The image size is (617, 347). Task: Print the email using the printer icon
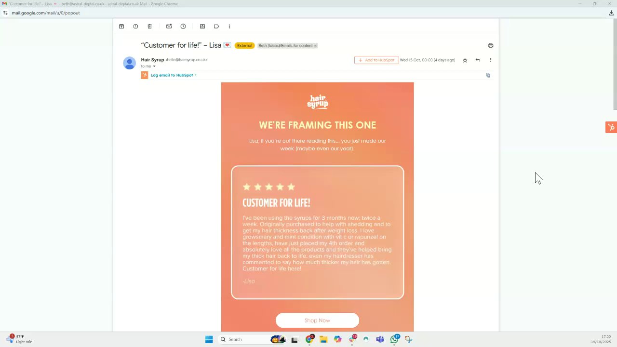(x=491, y=45)
